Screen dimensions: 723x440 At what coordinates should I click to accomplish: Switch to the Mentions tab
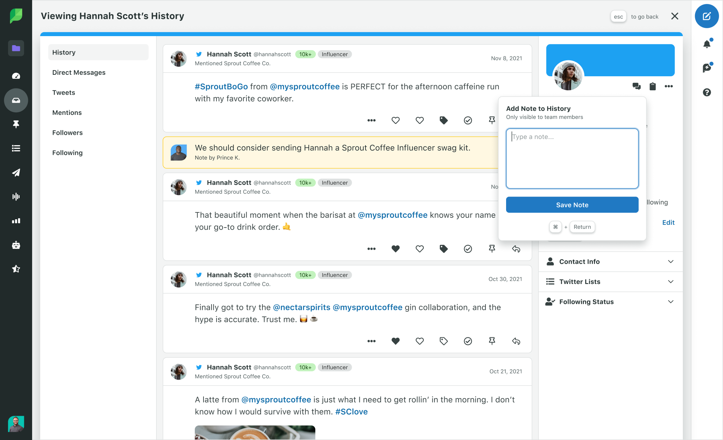click(x=66, y=112)
